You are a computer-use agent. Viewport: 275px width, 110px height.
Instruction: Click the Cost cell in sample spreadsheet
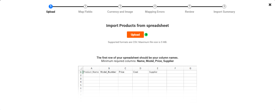point(140,72)
